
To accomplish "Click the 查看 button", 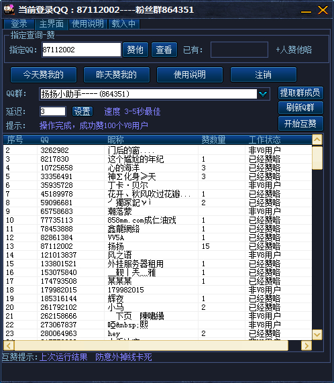I will point(164,50).
